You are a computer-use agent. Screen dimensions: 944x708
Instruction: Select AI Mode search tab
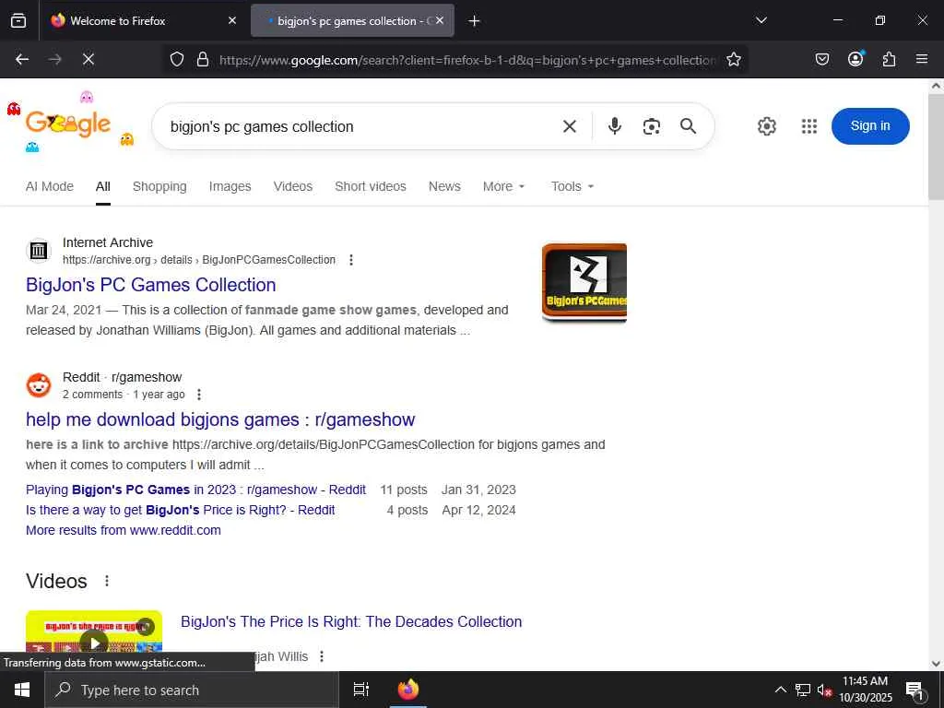(x=50, y=186)
